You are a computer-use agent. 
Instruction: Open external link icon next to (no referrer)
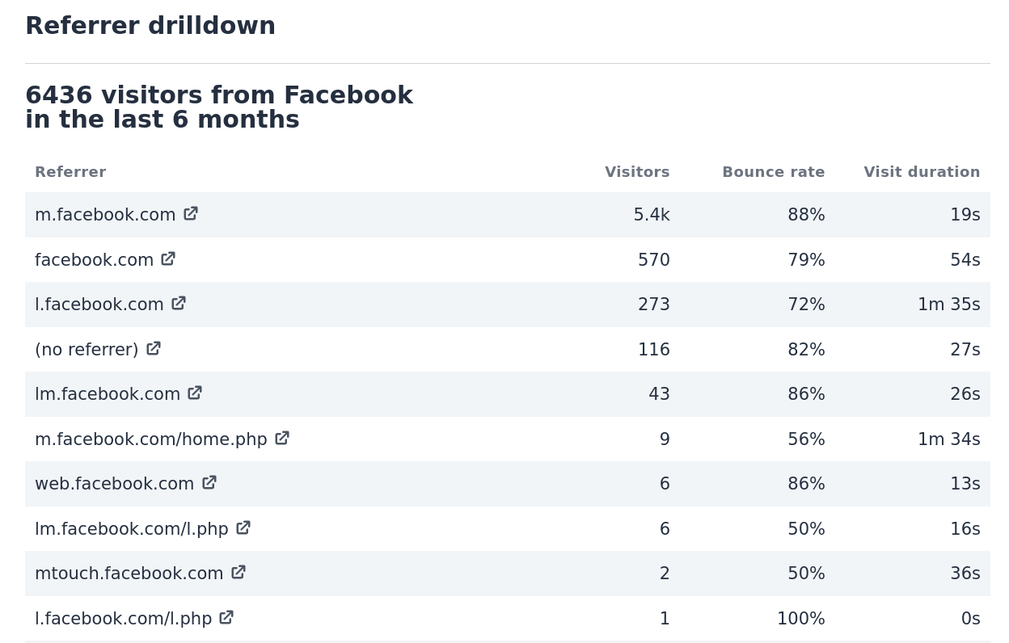[153, 348]
